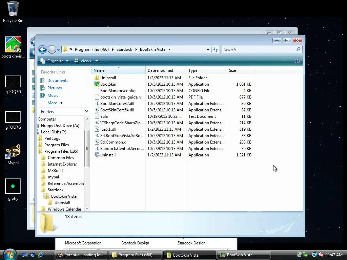Click the Forward navigation button

point(52,49)
